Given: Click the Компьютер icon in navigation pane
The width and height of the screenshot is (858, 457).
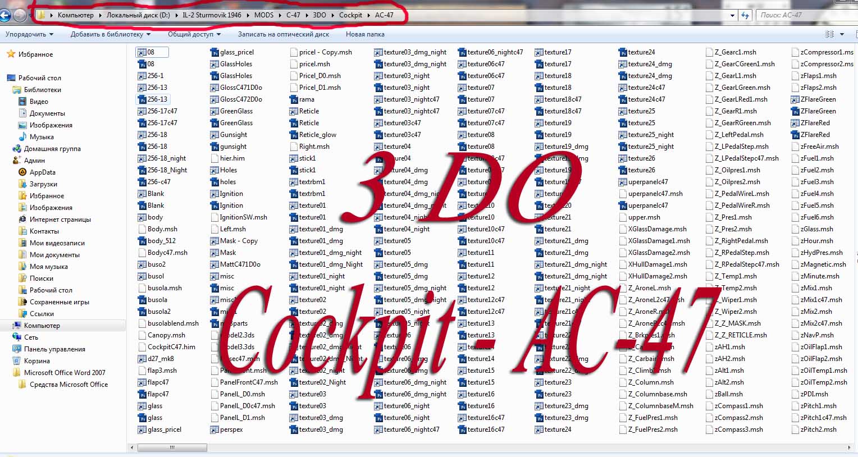Looking at the screenshot, I should click(17, 326).
